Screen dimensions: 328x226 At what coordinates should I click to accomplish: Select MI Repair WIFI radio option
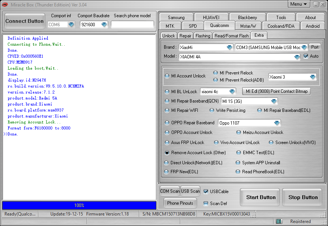pos(167,110)
